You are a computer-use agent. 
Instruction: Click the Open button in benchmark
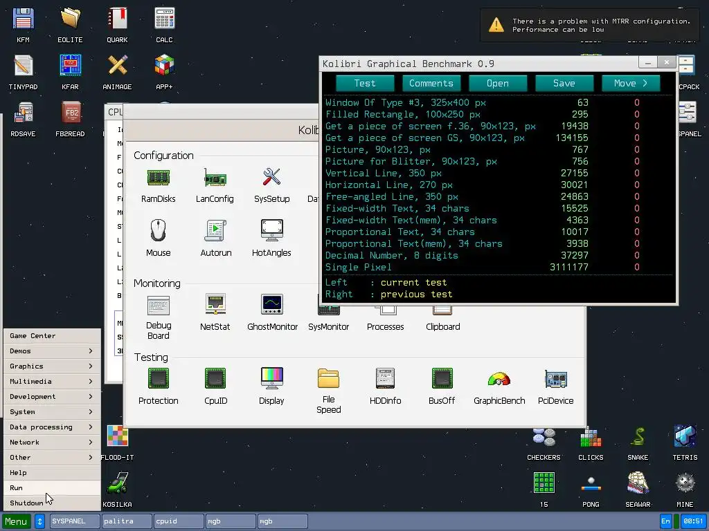coord(498,84)
